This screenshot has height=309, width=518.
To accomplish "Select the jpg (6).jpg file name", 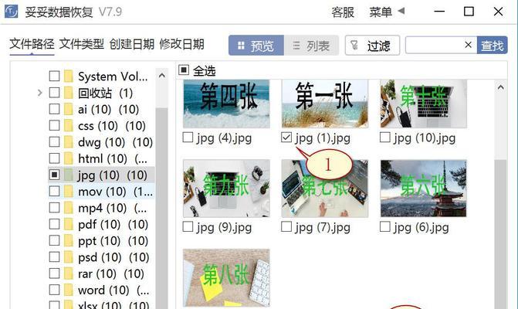I will coord(421,227).
